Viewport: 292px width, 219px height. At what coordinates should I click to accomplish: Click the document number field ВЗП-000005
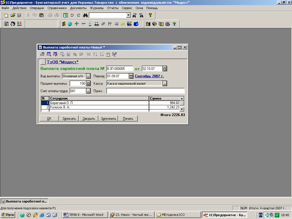pos(120,69)
